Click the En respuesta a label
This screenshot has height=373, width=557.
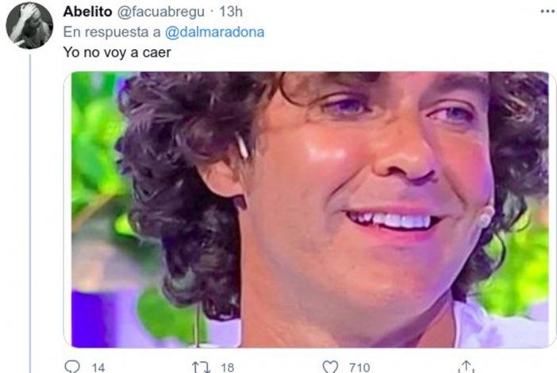(x=112, y=33)
